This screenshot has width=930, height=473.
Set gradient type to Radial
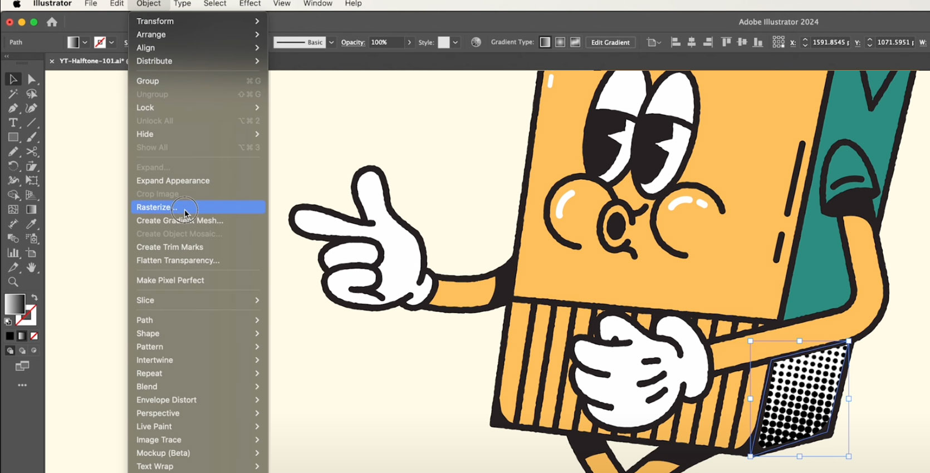[560, 42]
